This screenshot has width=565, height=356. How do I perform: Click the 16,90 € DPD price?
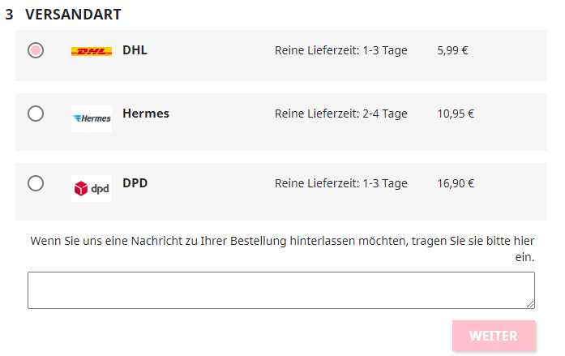click(x=456, y=183)
